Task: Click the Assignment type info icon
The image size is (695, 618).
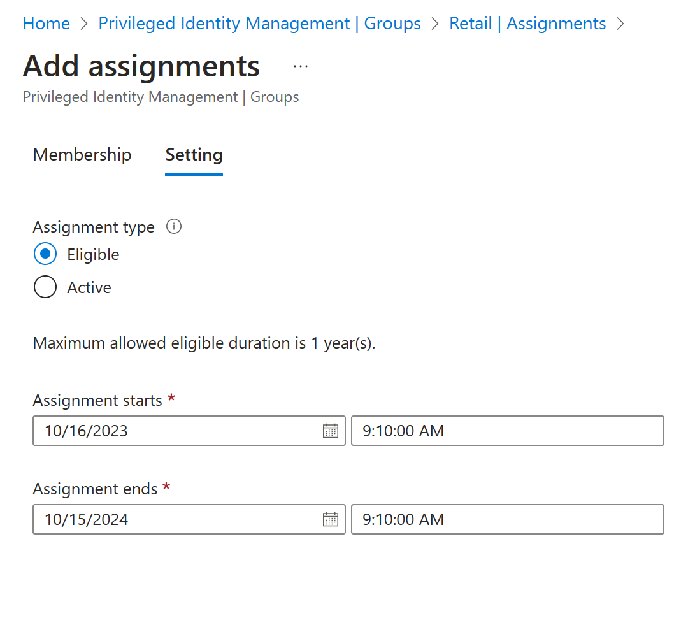Action: click(x=173, y=227)
